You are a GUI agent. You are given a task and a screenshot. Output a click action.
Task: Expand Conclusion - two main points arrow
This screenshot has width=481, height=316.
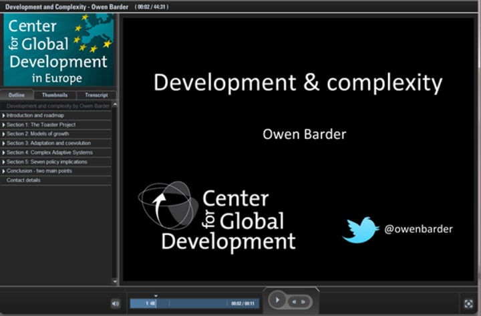(x=3, y=171)
